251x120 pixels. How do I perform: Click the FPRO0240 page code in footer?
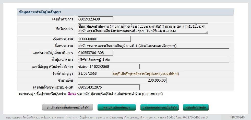click(237, 117)
